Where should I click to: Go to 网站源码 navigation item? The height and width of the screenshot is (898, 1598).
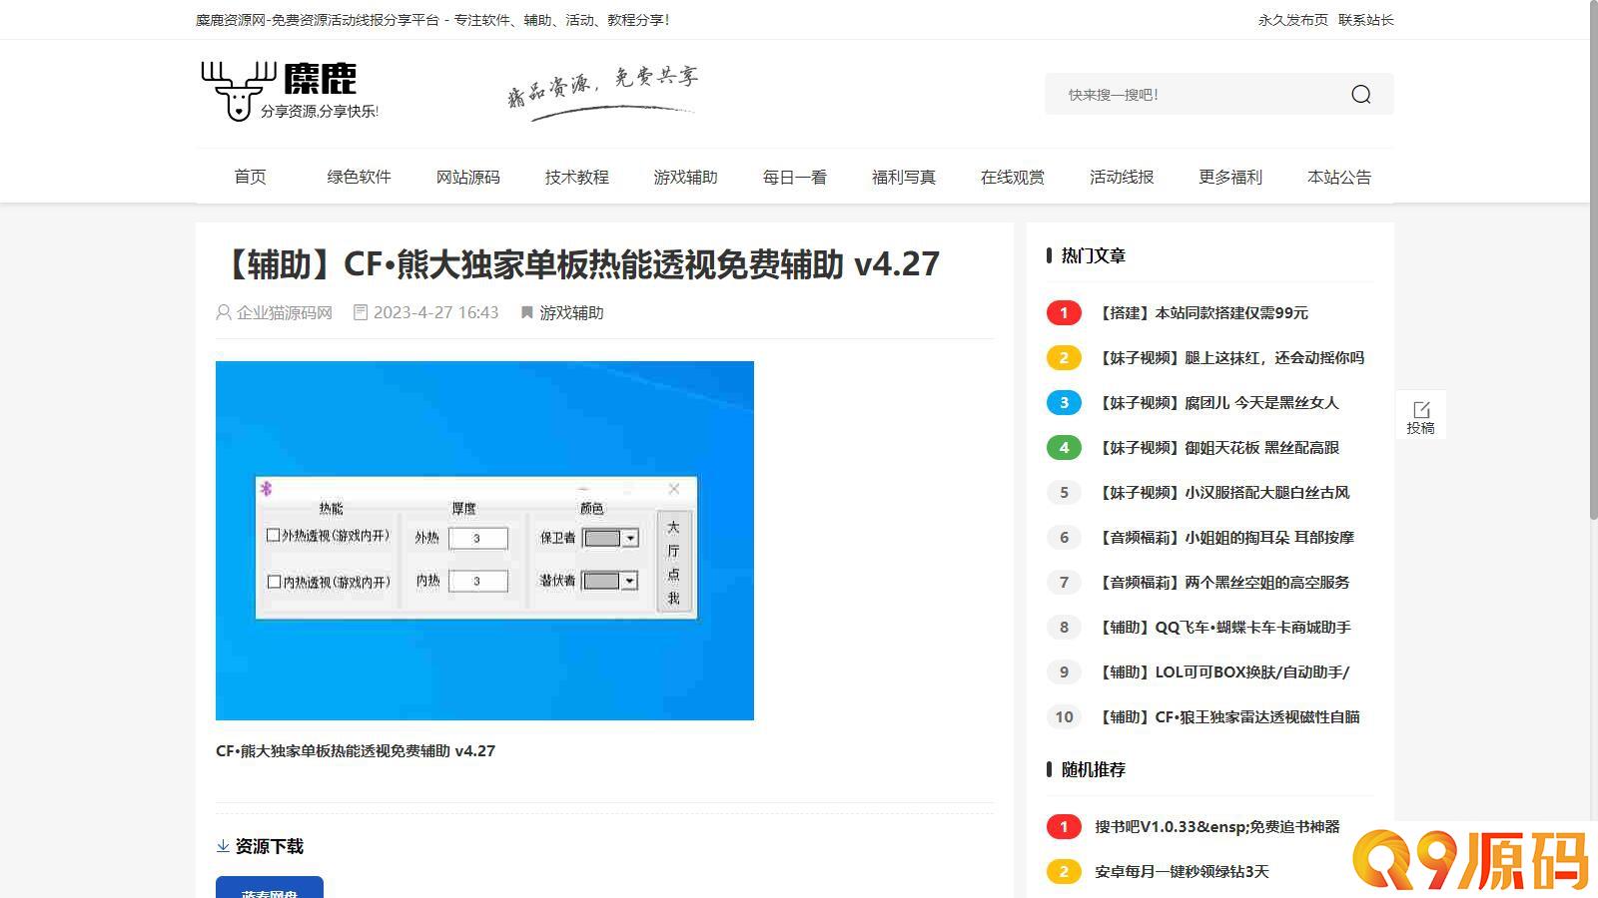pyautogui.click(x=467, y=177)
